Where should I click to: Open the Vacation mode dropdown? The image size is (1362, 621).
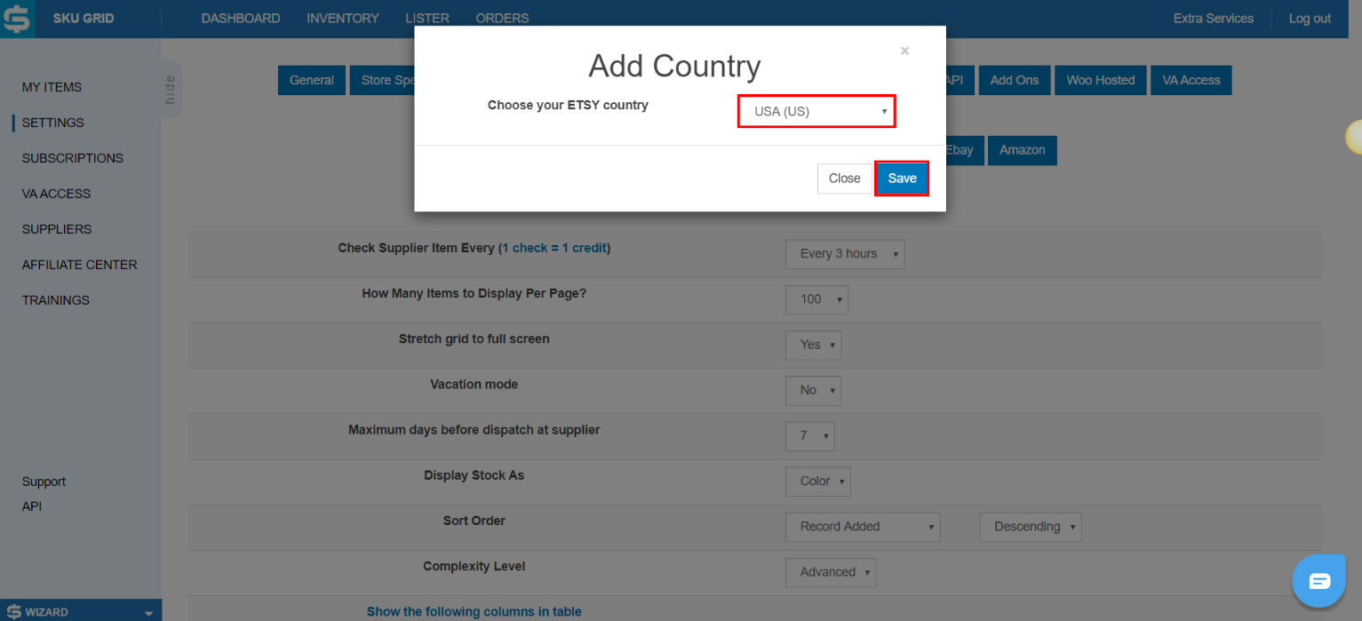(x=814, y=390)
